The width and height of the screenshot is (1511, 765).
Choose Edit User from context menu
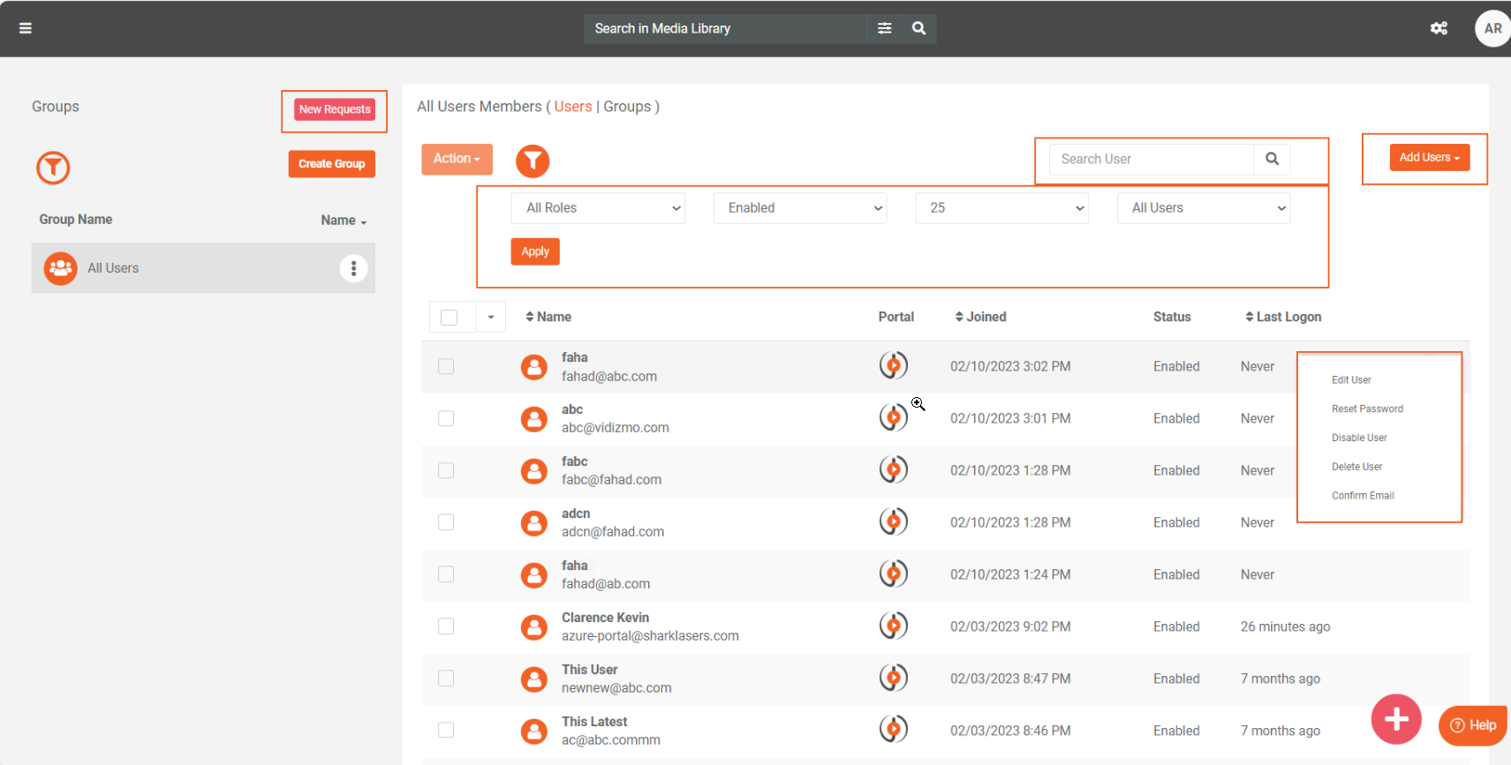1351,380
